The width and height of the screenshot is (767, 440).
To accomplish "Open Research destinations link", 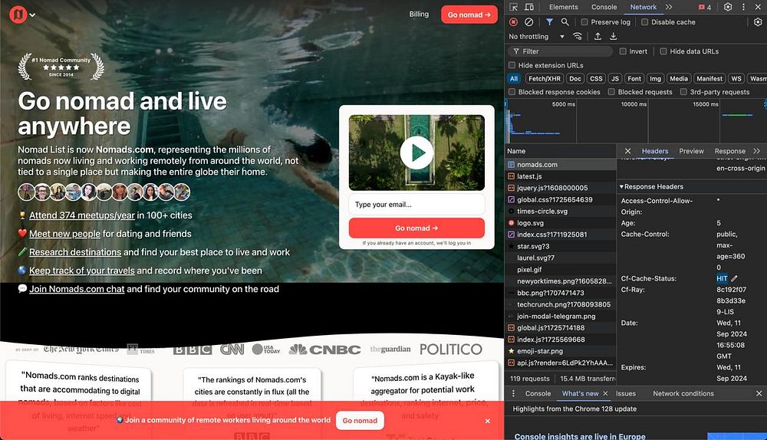I will coord(75,252).
